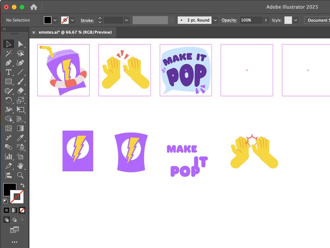Choose the Magic Wand tool
The height and width of the screenshot is (248, 330).
[x=9, y=54]
